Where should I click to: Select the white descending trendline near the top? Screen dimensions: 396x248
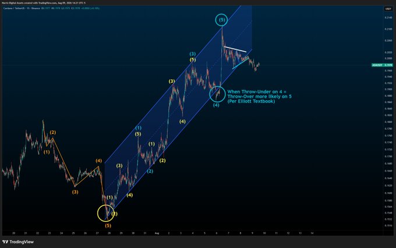(x=235, y=49)
